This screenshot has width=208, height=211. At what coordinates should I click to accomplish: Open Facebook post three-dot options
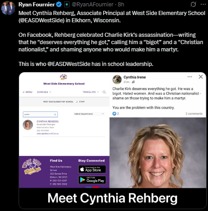click(x=190, y=77)
